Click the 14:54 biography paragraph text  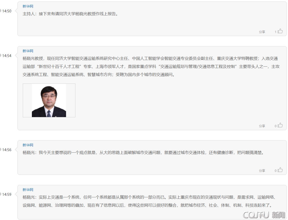151,67
